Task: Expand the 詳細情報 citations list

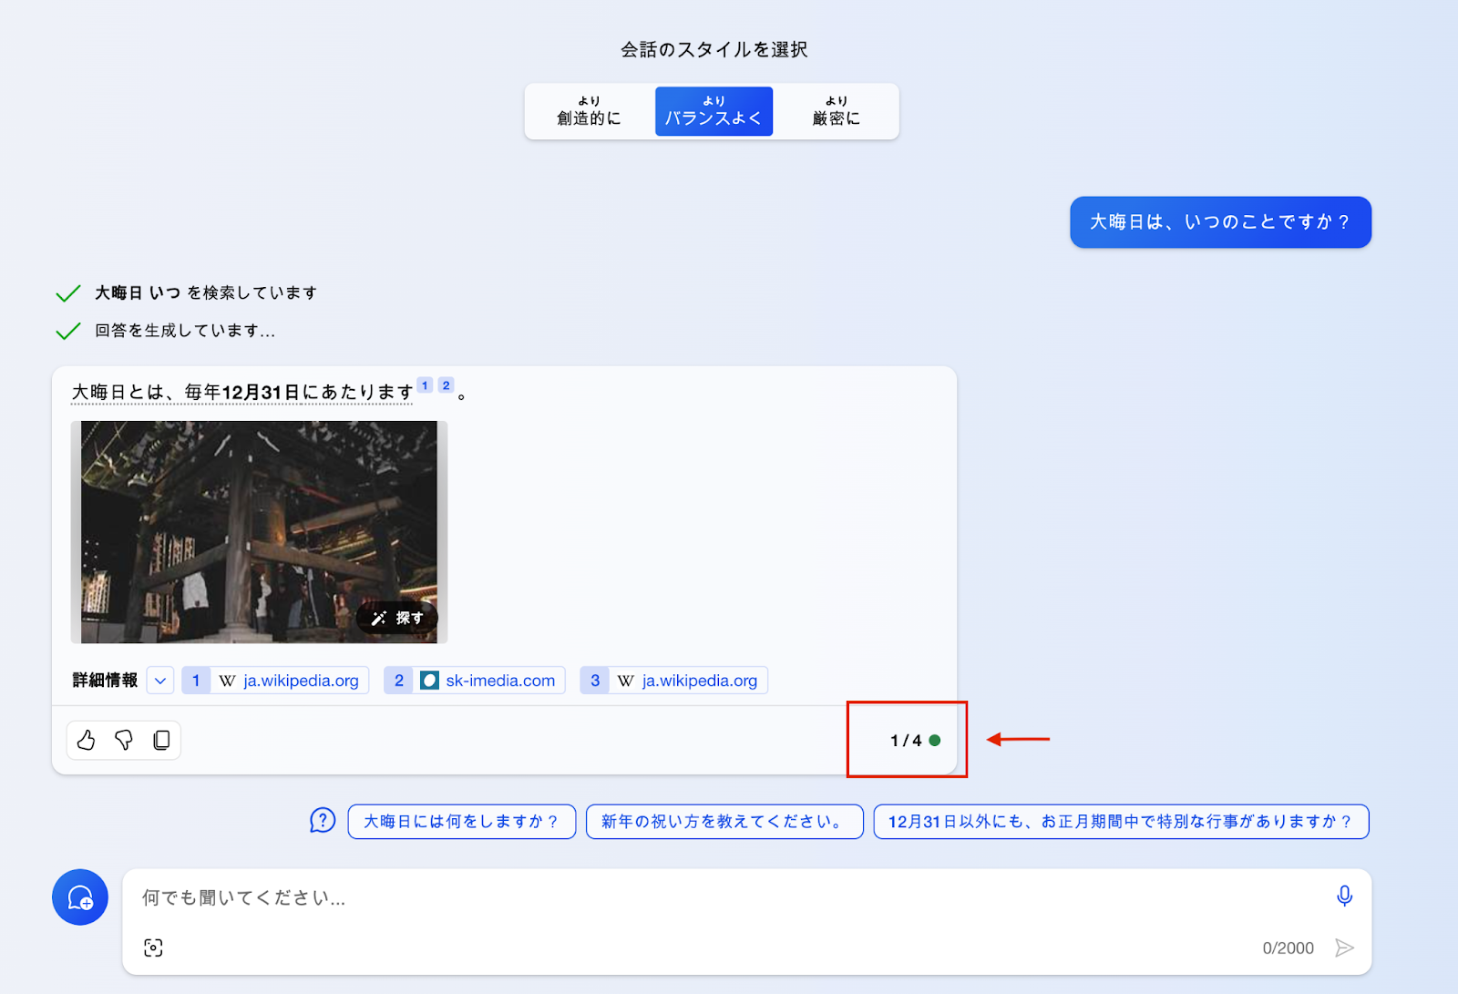Action: pos(159,680)
